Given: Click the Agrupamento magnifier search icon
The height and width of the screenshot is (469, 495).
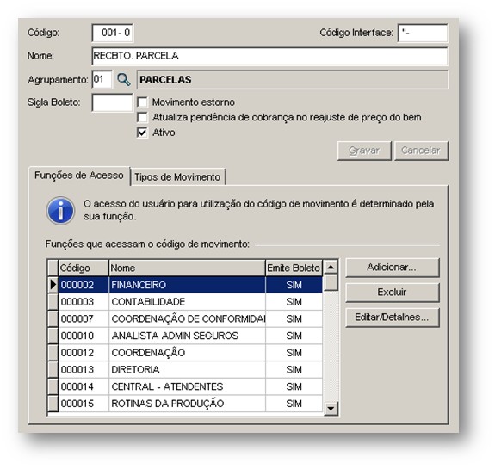Looking at the screenshot, I should pos(123,79).
